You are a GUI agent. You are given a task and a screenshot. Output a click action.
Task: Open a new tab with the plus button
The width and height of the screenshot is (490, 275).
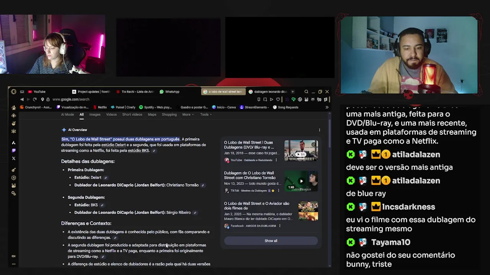tap(292, 92)
